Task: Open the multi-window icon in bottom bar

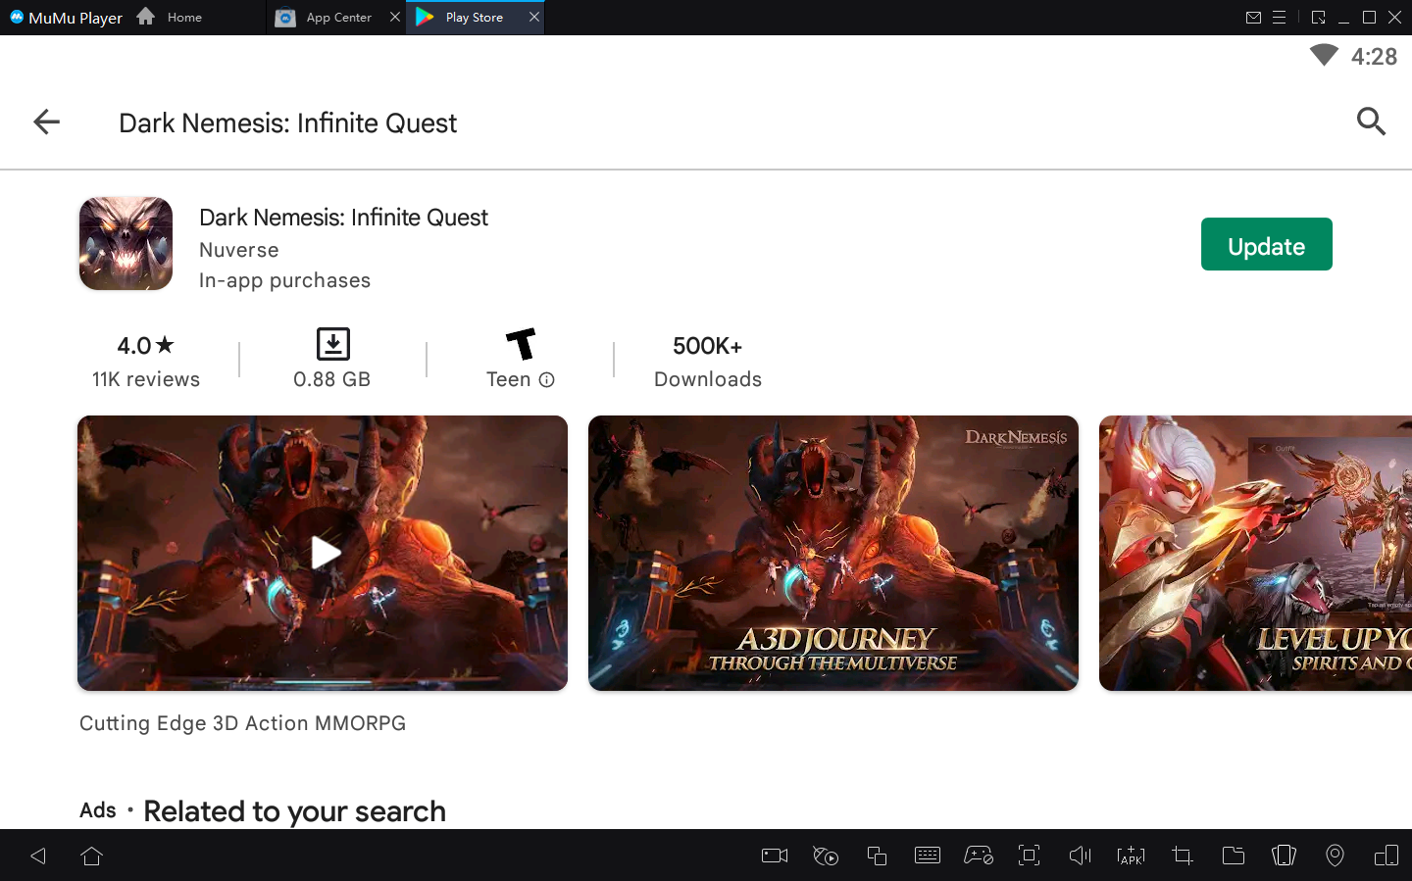Action: [877, 856]
